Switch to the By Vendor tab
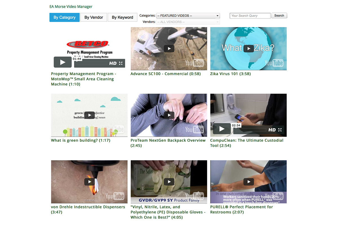Image resolution: width=338 pixels, height=225 pixels. 94,17
